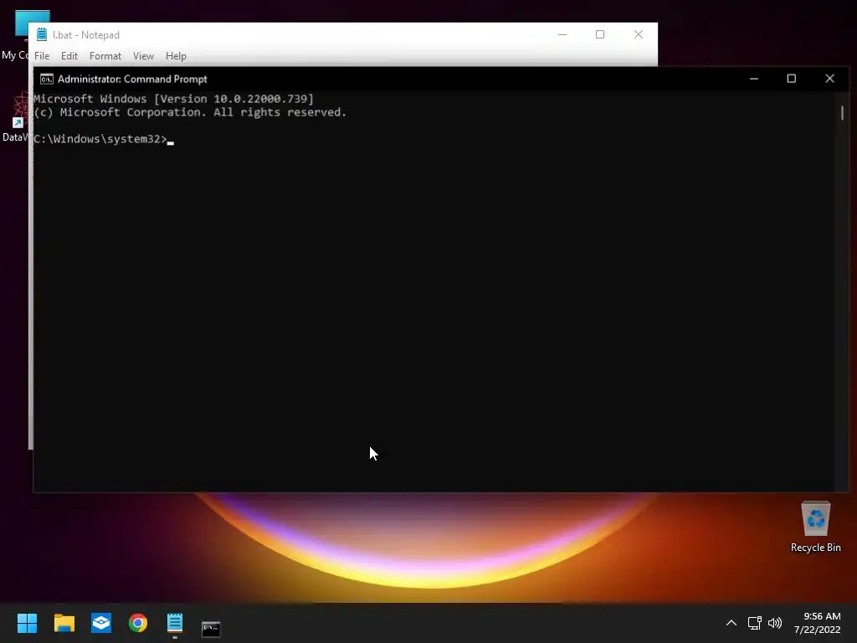The width and height of the screenshot is (857, 643).
Task: Click the Command Prompt title bar icon
Action: coord(47,80)
